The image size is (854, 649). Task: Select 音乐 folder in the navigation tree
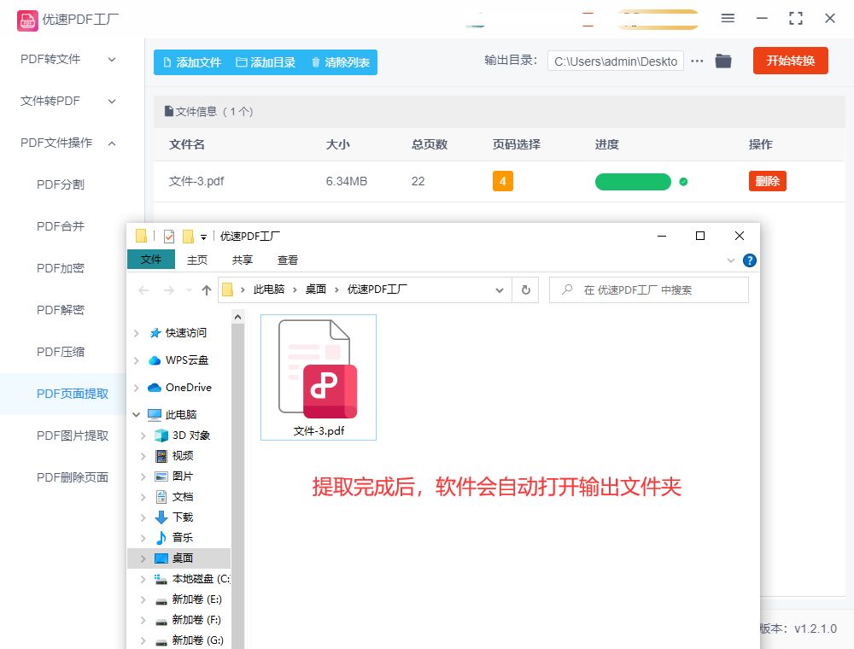click(x=183, y=538)
